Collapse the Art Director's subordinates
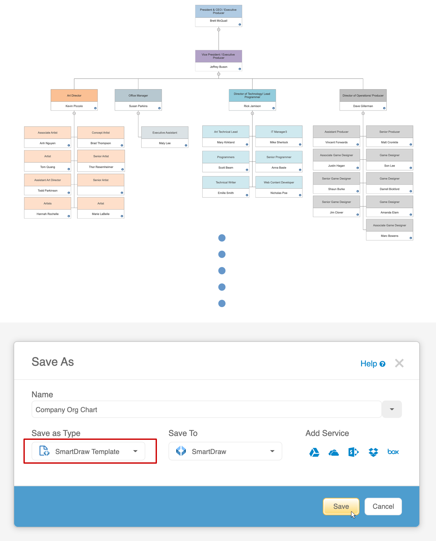The width and height of the screenshot is (436, 541). 74,113
